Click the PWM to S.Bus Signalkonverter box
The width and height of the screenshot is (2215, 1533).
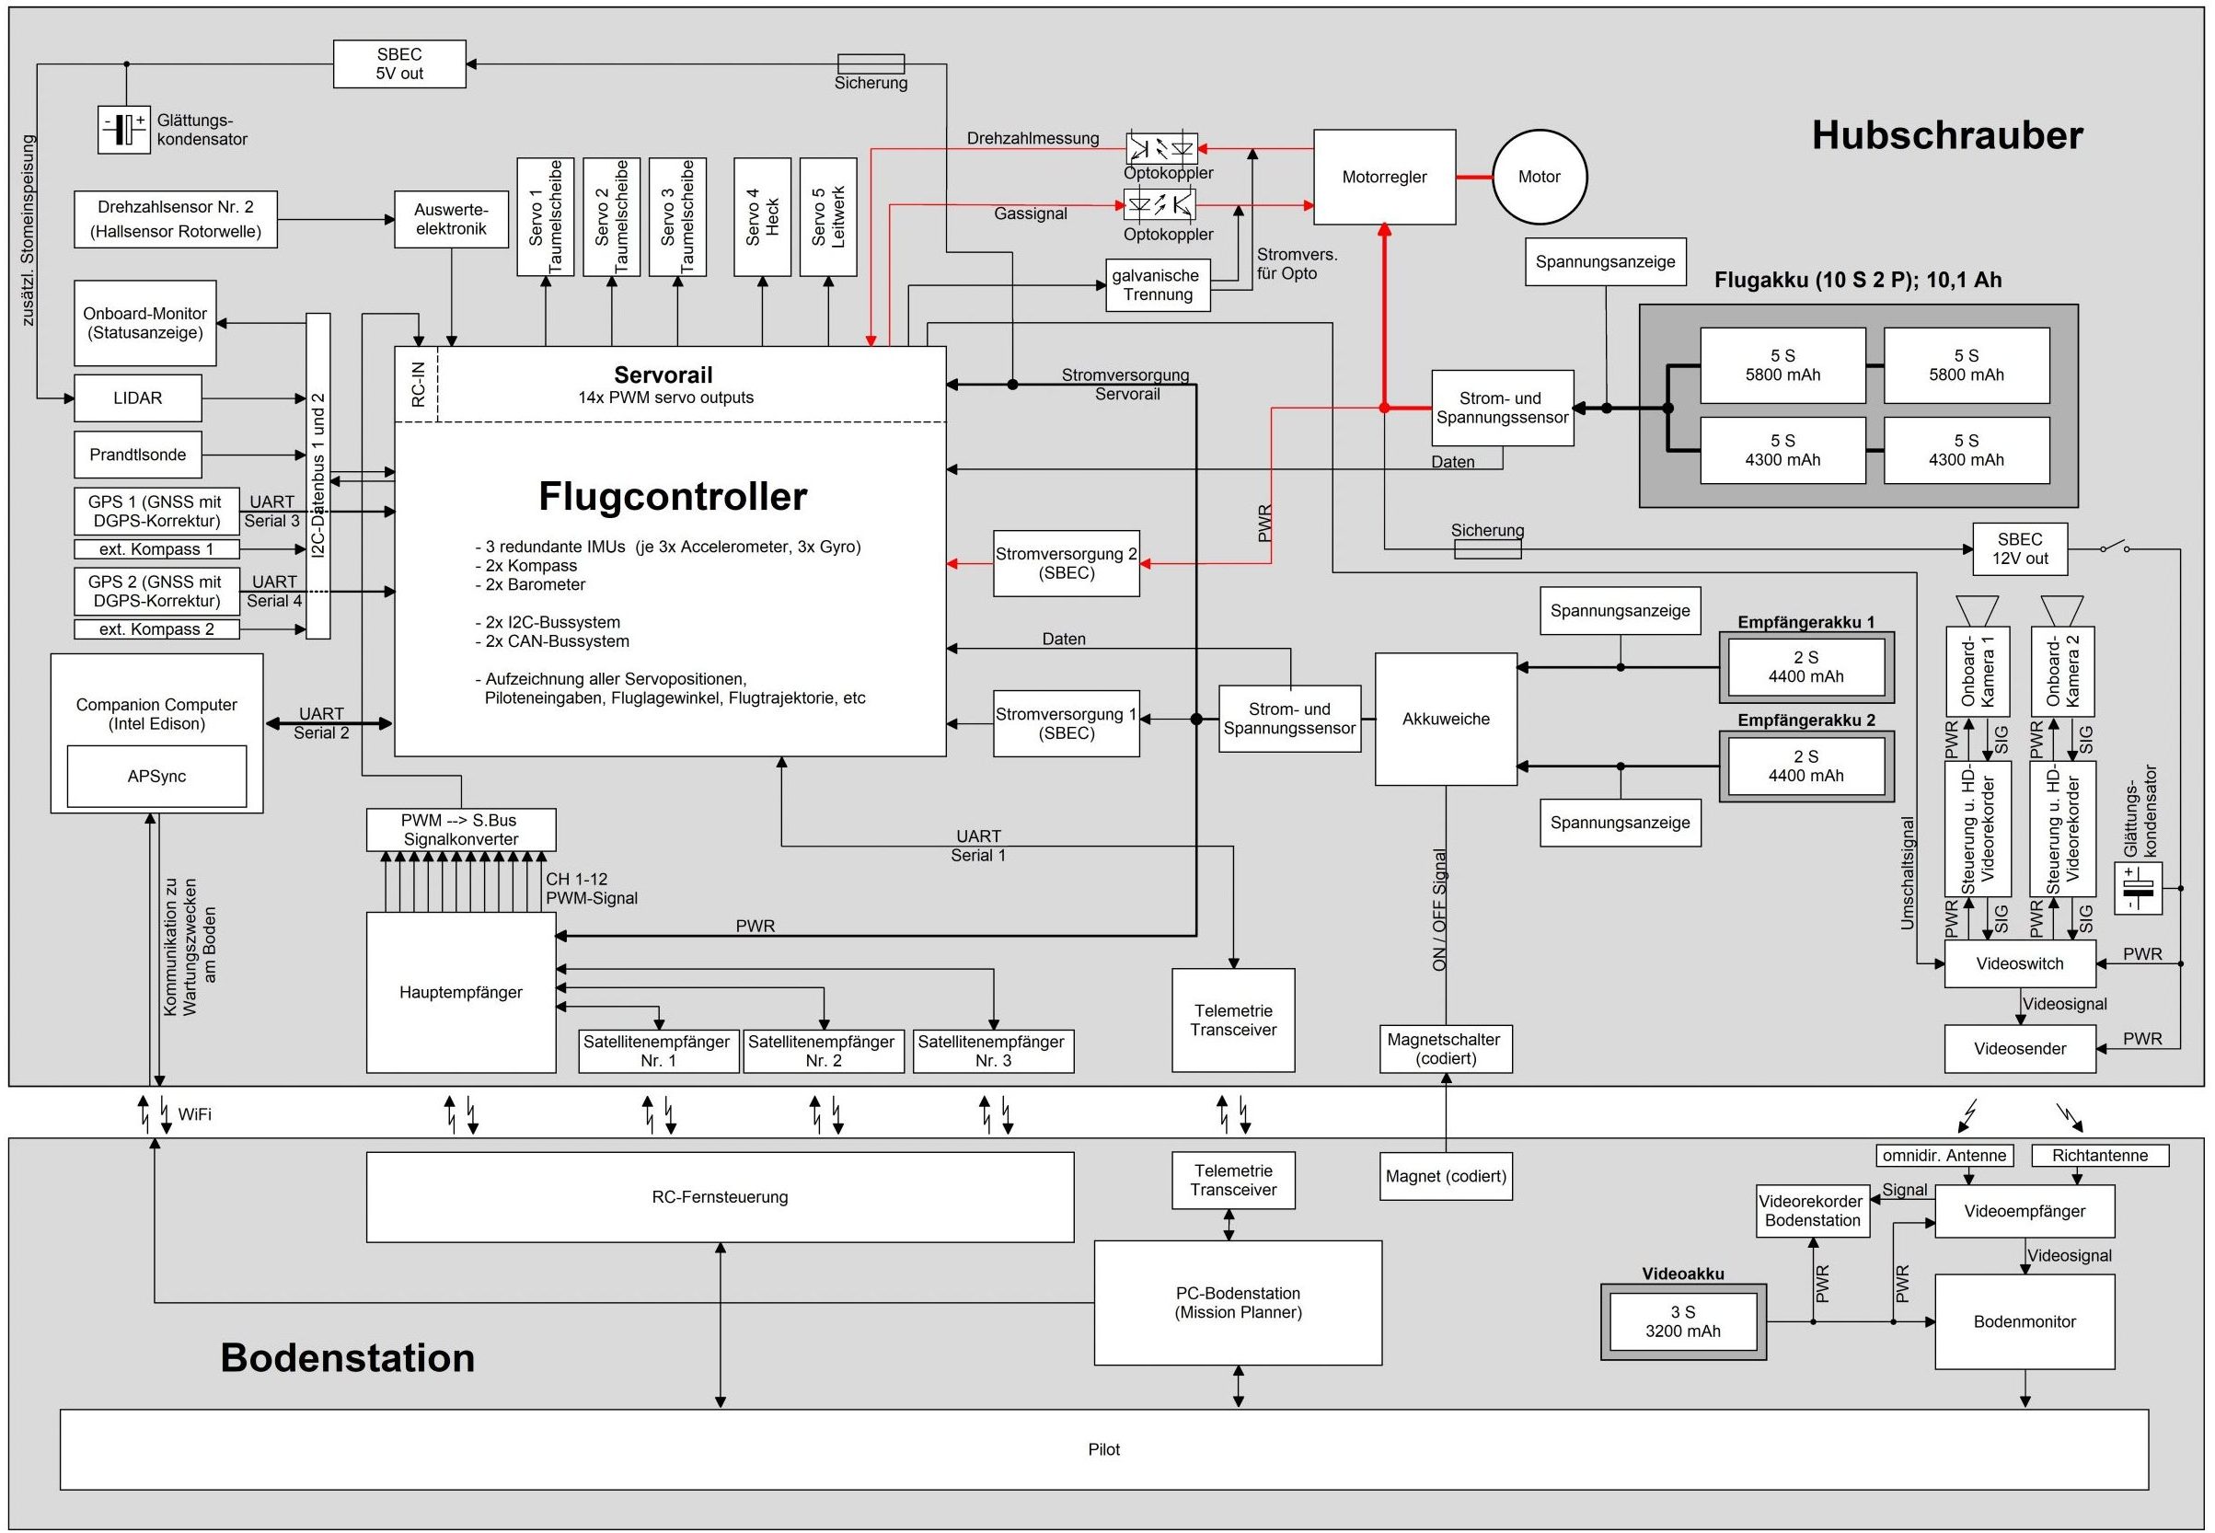(x=460, y=830)
